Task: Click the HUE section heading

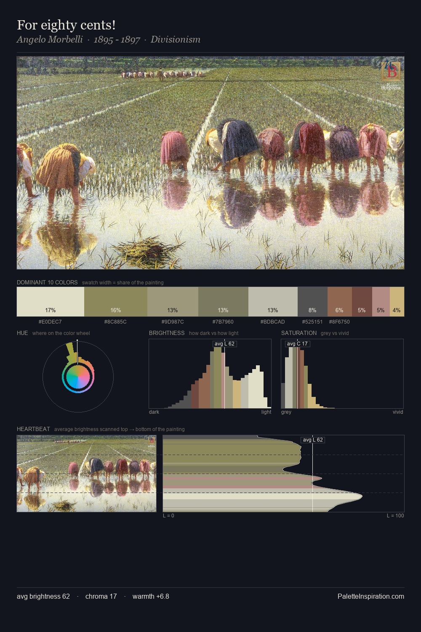Action: 22,333
